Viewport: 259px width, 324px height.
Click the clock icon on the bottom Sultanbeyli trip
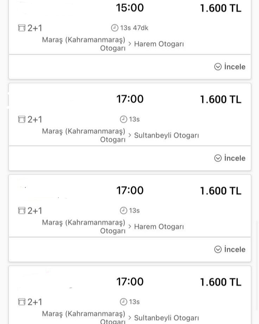(x=123, y=302)
